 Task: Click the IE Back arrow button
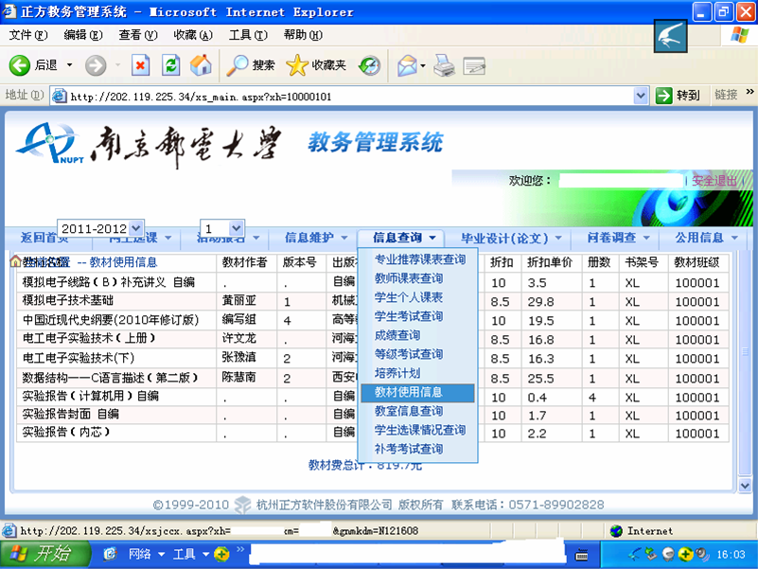pyautogui.click(x=21, y=65)
